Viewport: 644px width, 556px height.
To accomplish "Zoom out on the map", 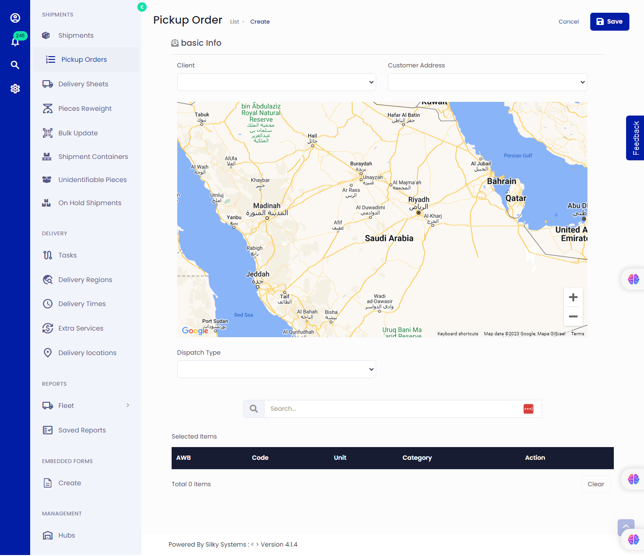I will [573, 316].
